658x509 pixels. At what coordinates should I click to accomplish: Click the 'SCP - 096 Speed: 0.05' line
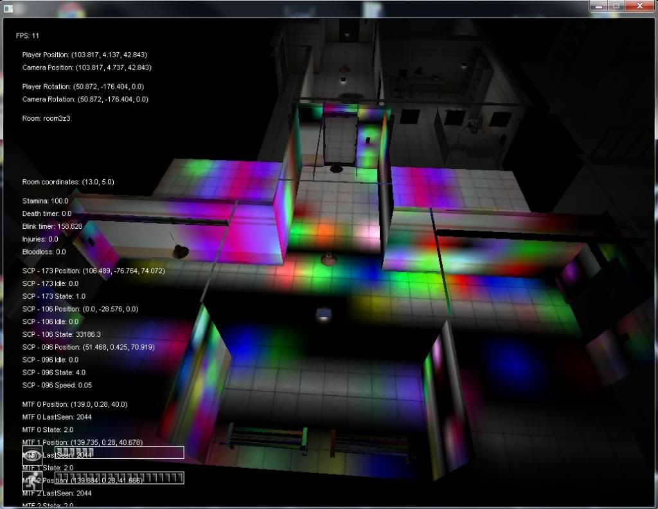pos(57,385)
